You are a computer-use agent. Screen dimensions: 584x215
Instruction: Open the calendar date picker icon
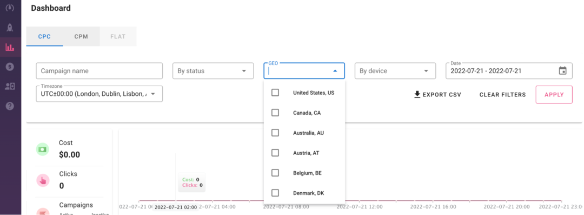pos(563,70)
